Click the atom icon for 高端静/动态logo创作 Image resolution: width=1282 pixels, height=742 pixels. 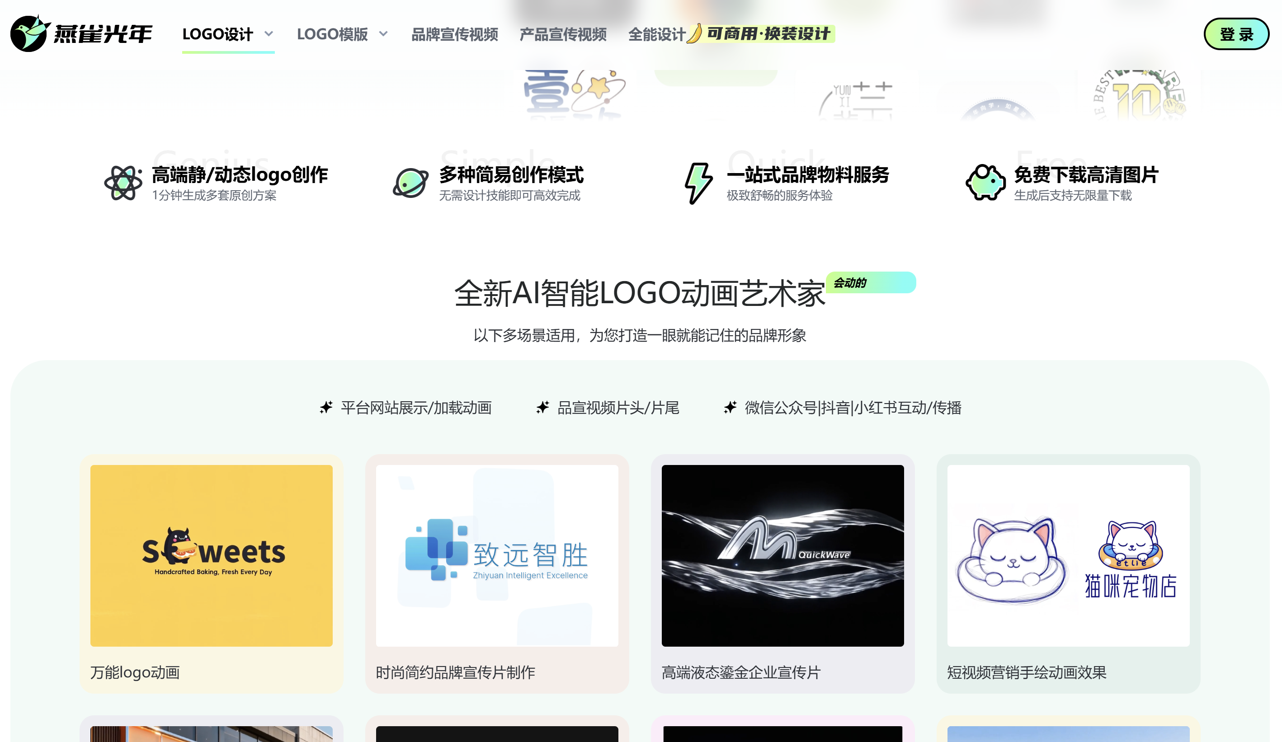123,183
